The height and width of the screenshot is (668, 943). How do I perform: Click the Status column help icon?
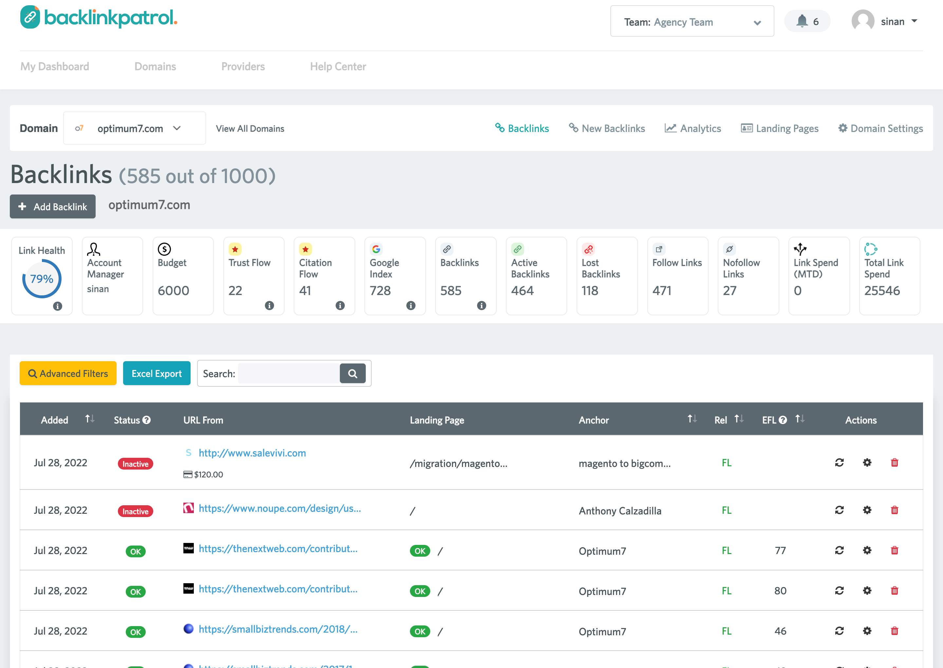tap(146, 420)
